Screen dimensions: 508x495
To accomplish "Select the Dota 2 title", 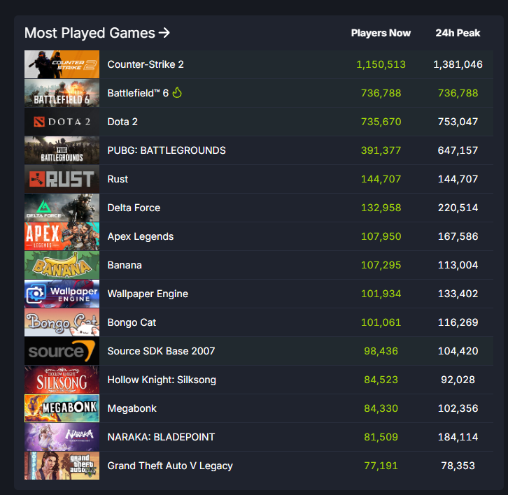I will (x=122, y=122).
